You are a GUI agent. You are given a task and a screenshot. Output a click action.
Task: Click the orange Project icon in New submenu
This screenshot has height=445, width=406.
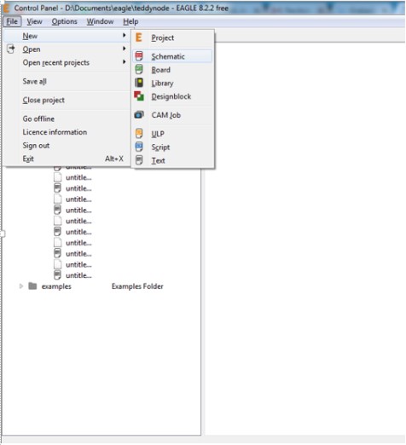[139, 38]
